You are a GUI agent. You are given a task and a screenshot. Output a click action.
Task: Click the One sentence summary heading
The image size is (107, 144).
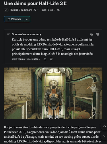tap(26, 34)
